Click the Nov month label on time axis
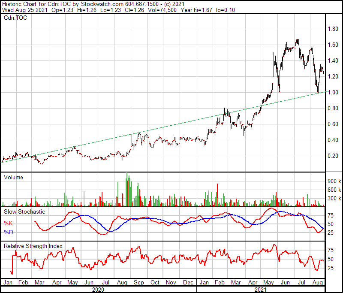Screen dimensions: 343x293 click(x=171, y=283)
